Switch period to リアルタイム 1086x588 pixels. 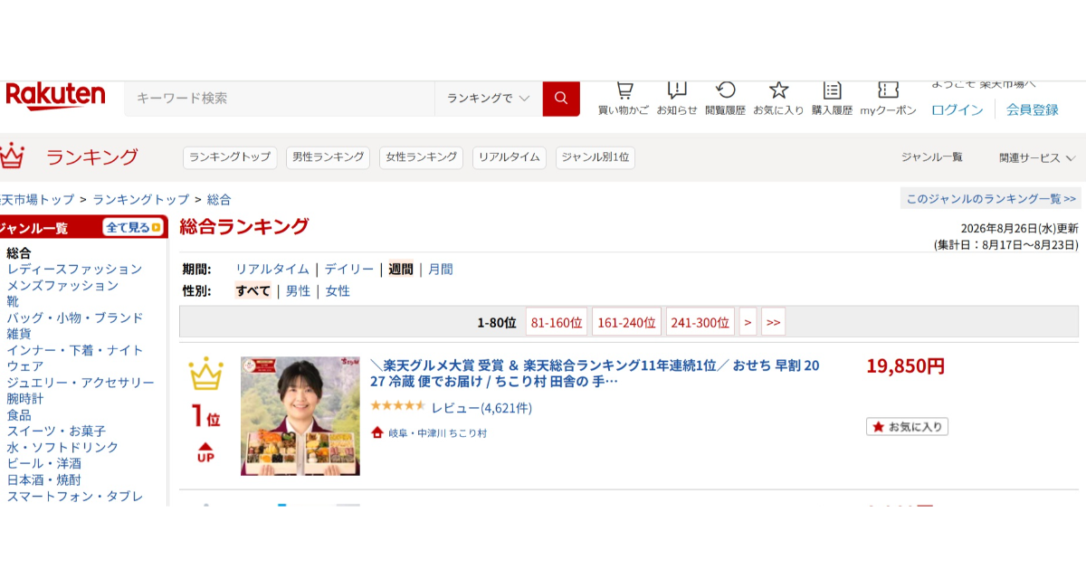tap(272, 270)
